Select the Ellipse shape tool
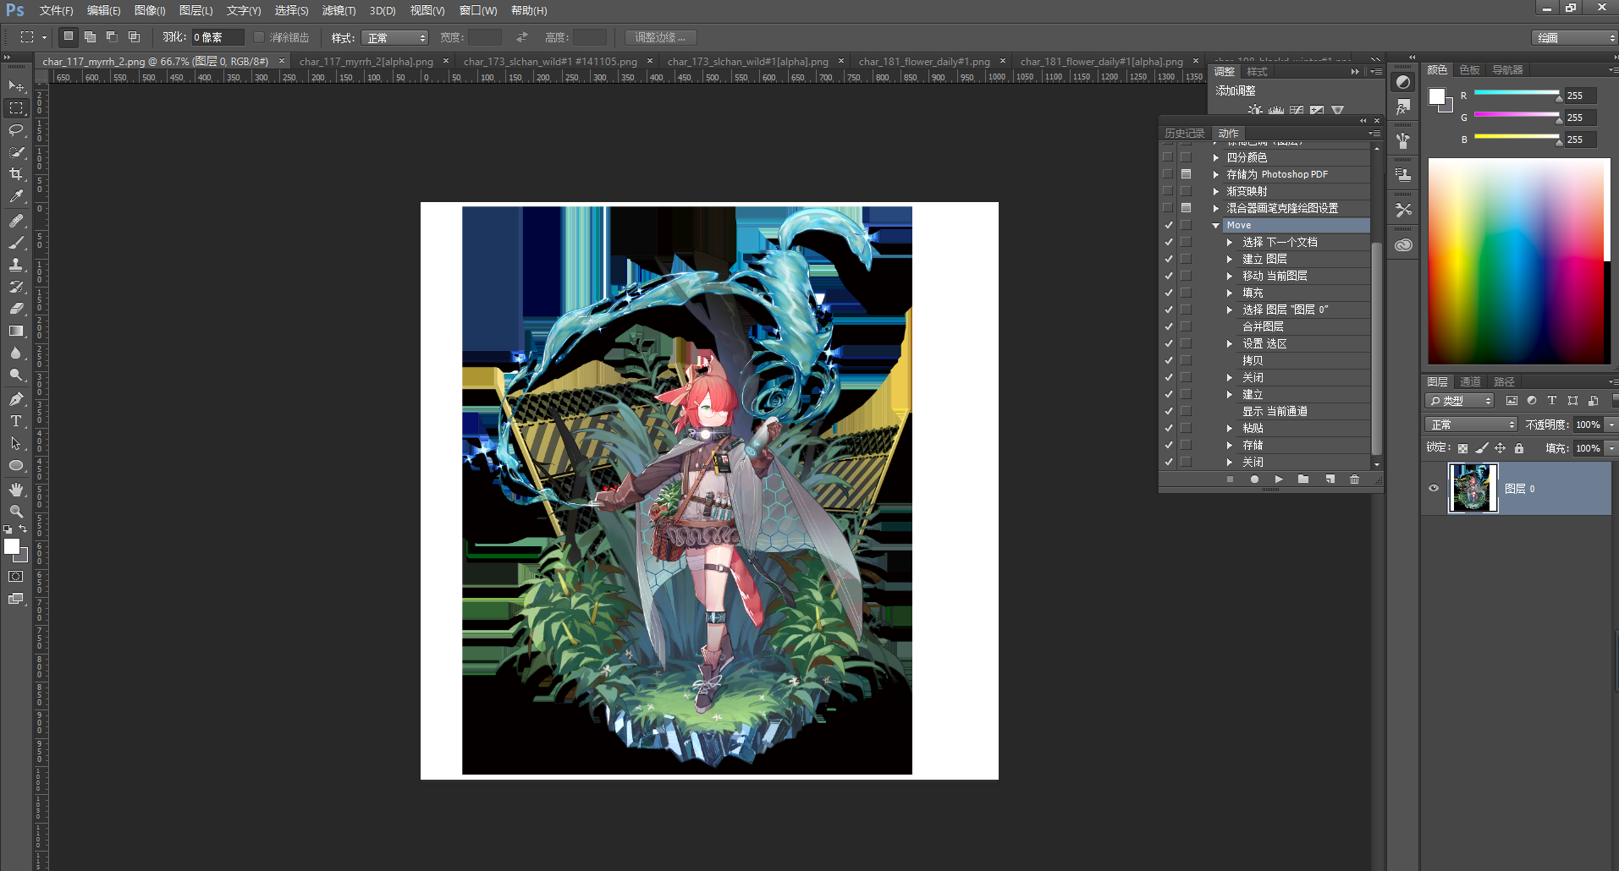This screenshot has width=1619, height=871. coord(16,465)
